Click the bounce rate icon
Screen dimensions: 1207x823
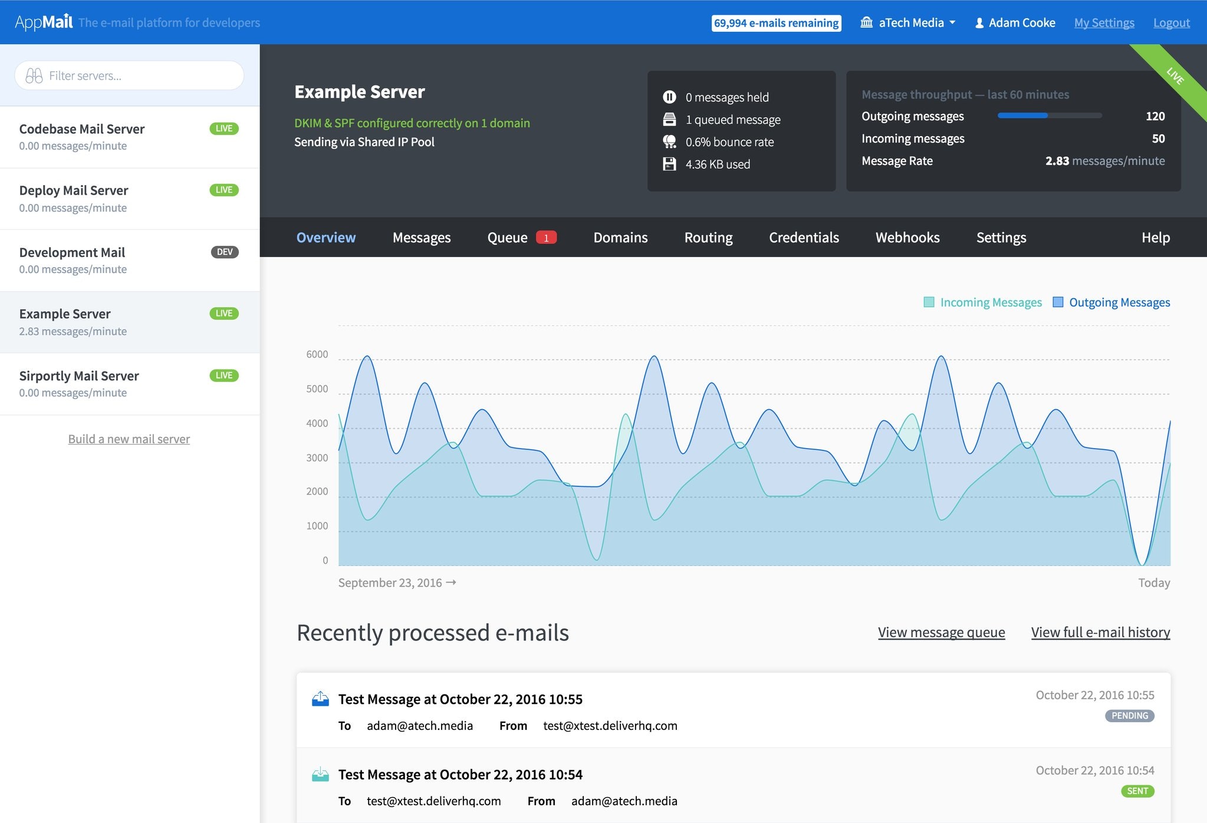click(669, 142)
